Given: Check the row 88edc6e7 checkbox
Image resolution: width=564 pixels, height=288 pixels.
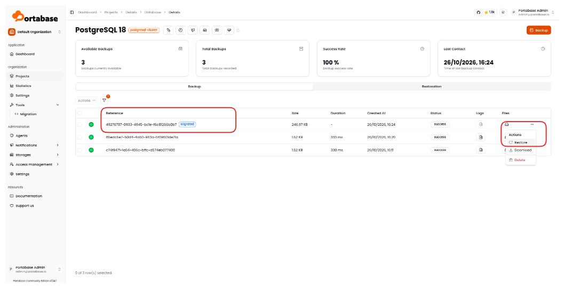Looking at the screenshot, I should [80, 137].
